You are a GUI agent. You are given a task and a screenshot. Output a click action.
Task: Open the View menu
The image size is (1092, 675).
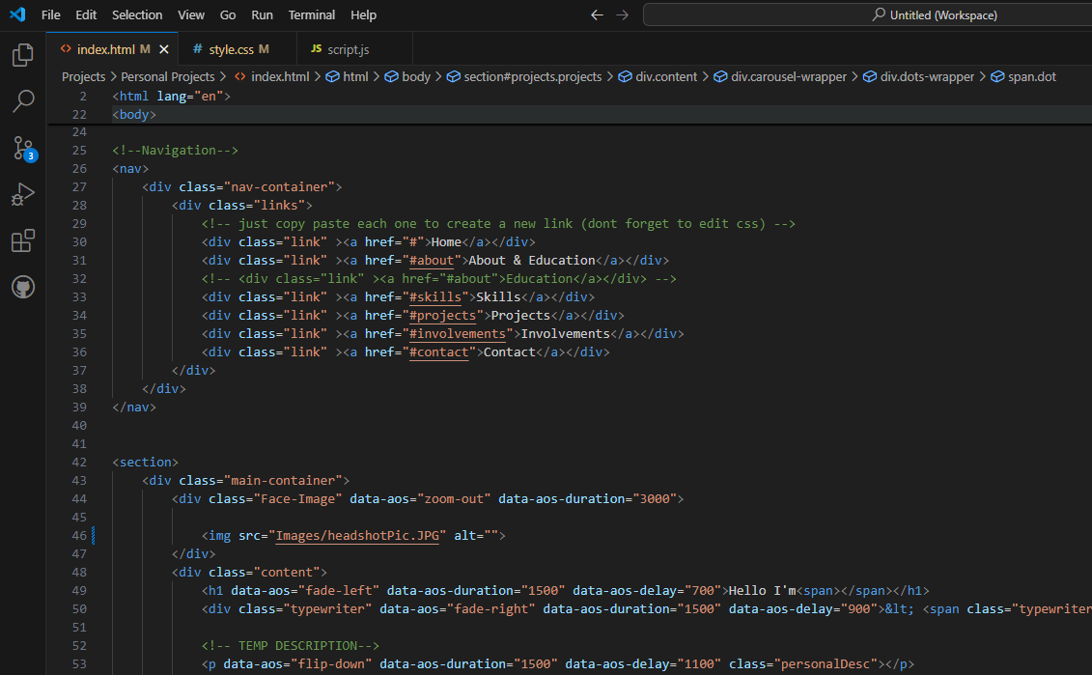coord(191,14)
